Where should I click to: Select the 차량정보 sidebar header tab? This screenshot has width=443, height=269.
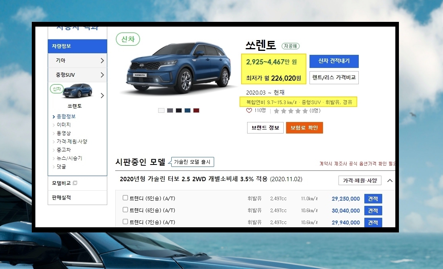click(77, 46)
